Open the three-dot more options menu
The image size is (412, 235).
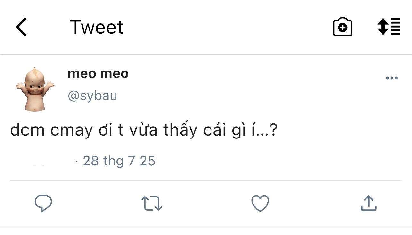click(x=391, y=78)
